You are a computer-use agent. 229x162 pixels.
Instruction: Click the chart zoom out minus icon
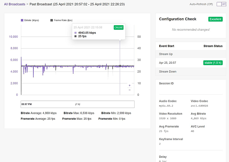[130, 90]
